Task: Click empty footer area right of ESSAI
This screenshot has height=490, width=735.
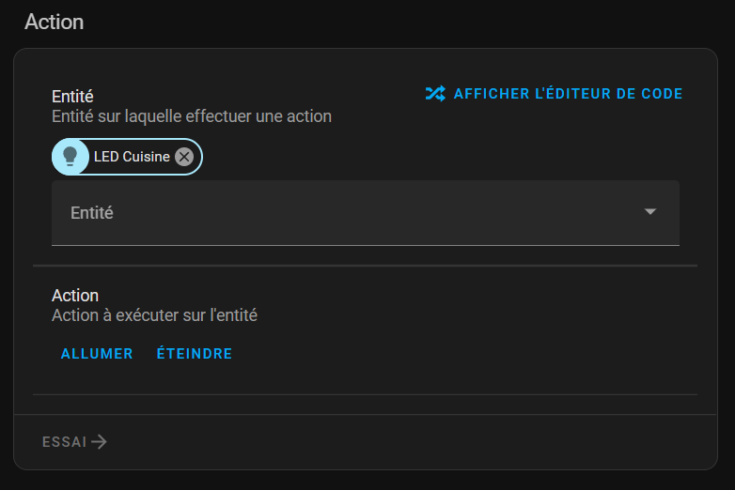Action: pos(404,442)
